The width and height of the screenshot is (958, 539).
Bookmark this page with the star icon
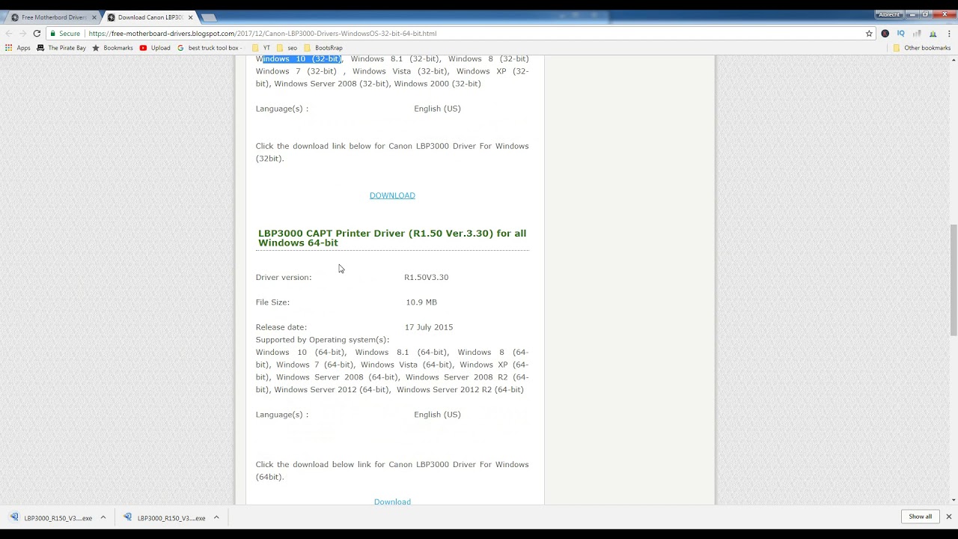869,33
